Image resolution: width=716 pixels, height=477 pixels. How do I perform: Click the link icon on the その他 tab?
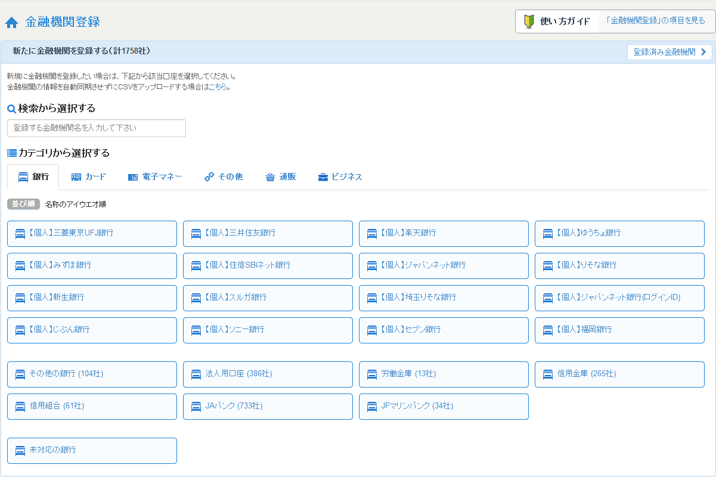click(209, 177)
